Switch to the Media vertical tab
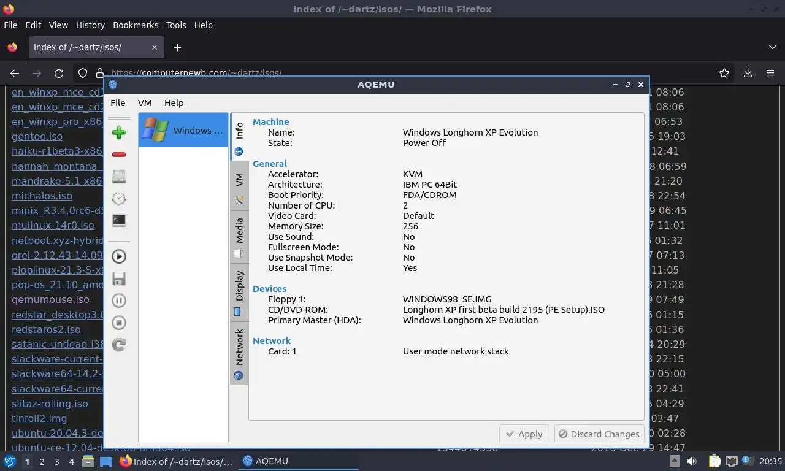 point(239,237)
